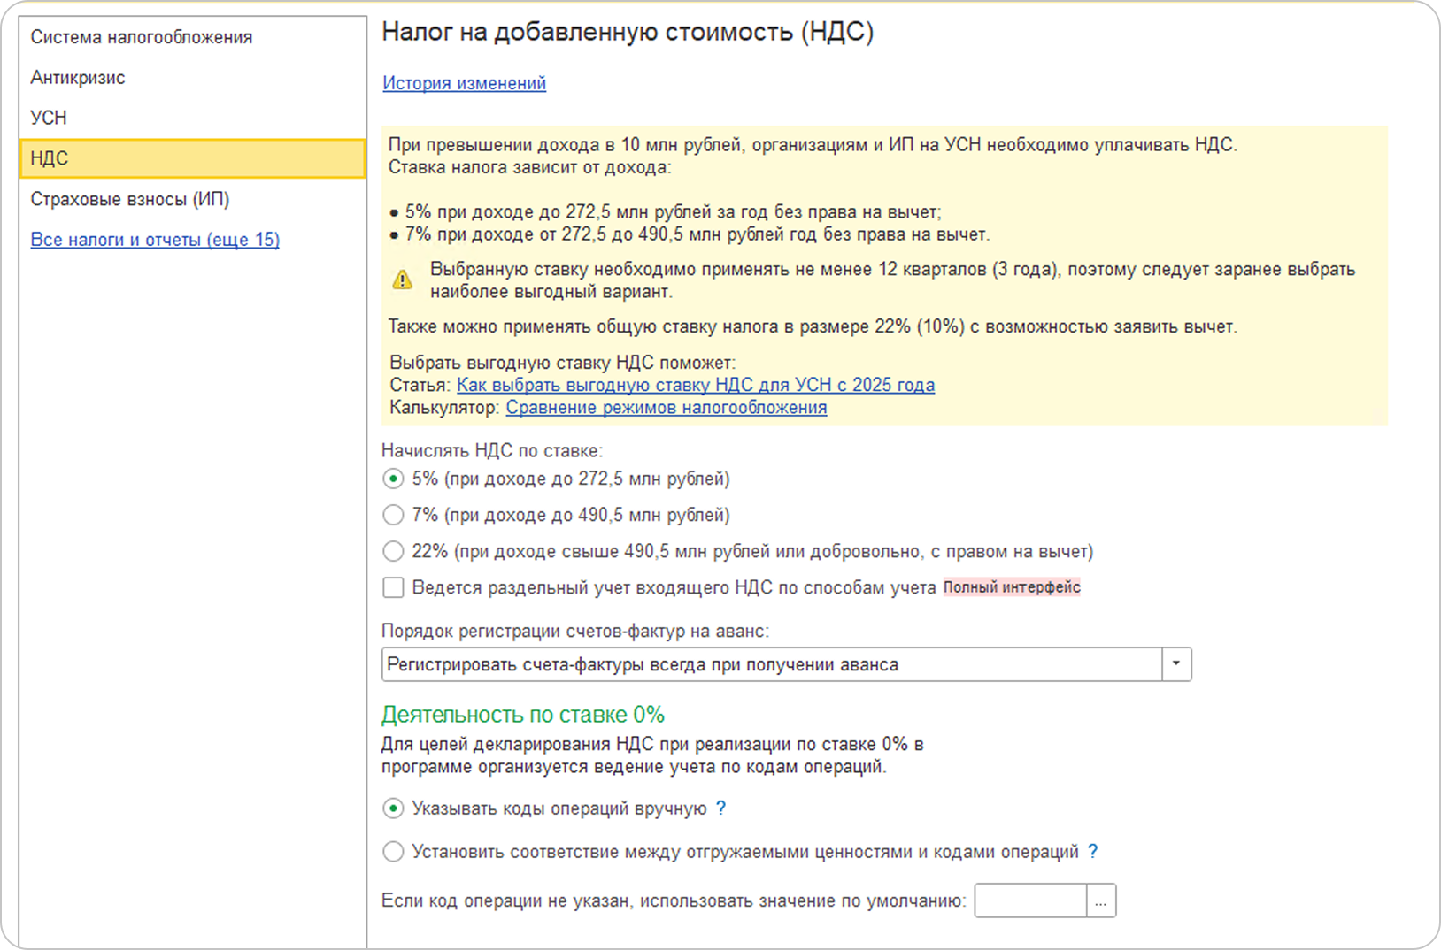This screenshot has height=950, width=1441.
Task: Select the 5% VAT rate radio button
Action: pos(393,479)
